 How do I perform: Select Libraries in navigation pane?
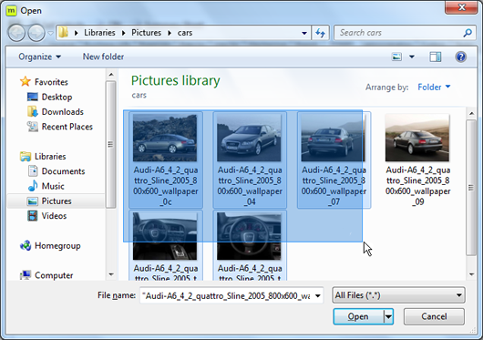click(50, 157)
